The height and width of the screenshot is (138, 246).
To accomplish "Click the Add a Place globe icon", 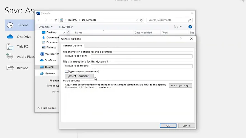I will point(10,56).
